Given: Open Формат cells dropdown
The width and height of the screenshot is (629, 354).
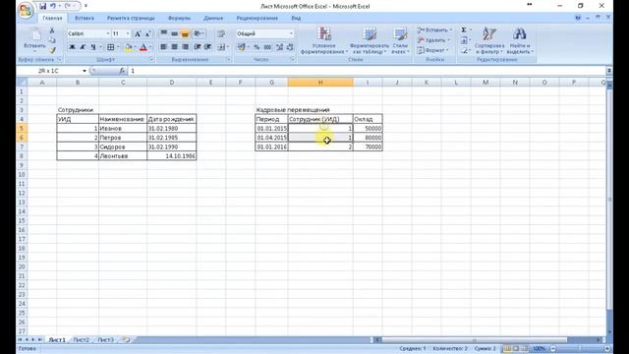Looking at the screenshot, I should point(432,50).
